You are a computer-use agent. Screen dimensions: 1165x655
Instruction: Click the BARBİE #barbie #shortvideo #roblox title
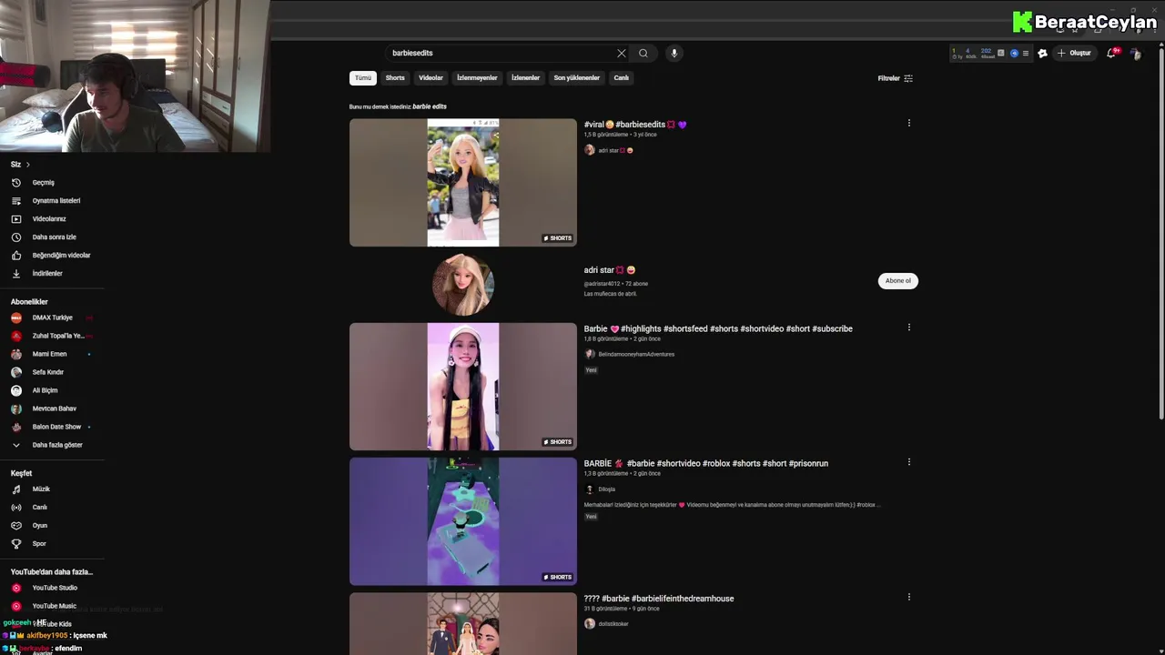pos(706,464)
